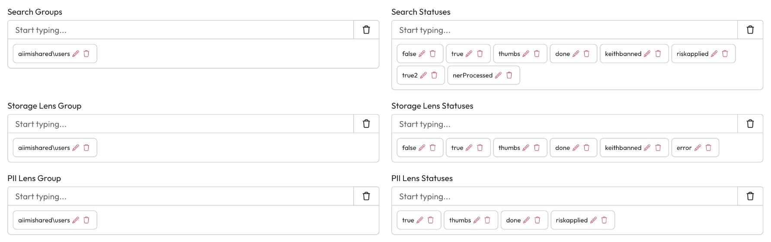Clear all Search Groups with trash icon
This screenshot has width=771, height=242.
coord(366,30)
